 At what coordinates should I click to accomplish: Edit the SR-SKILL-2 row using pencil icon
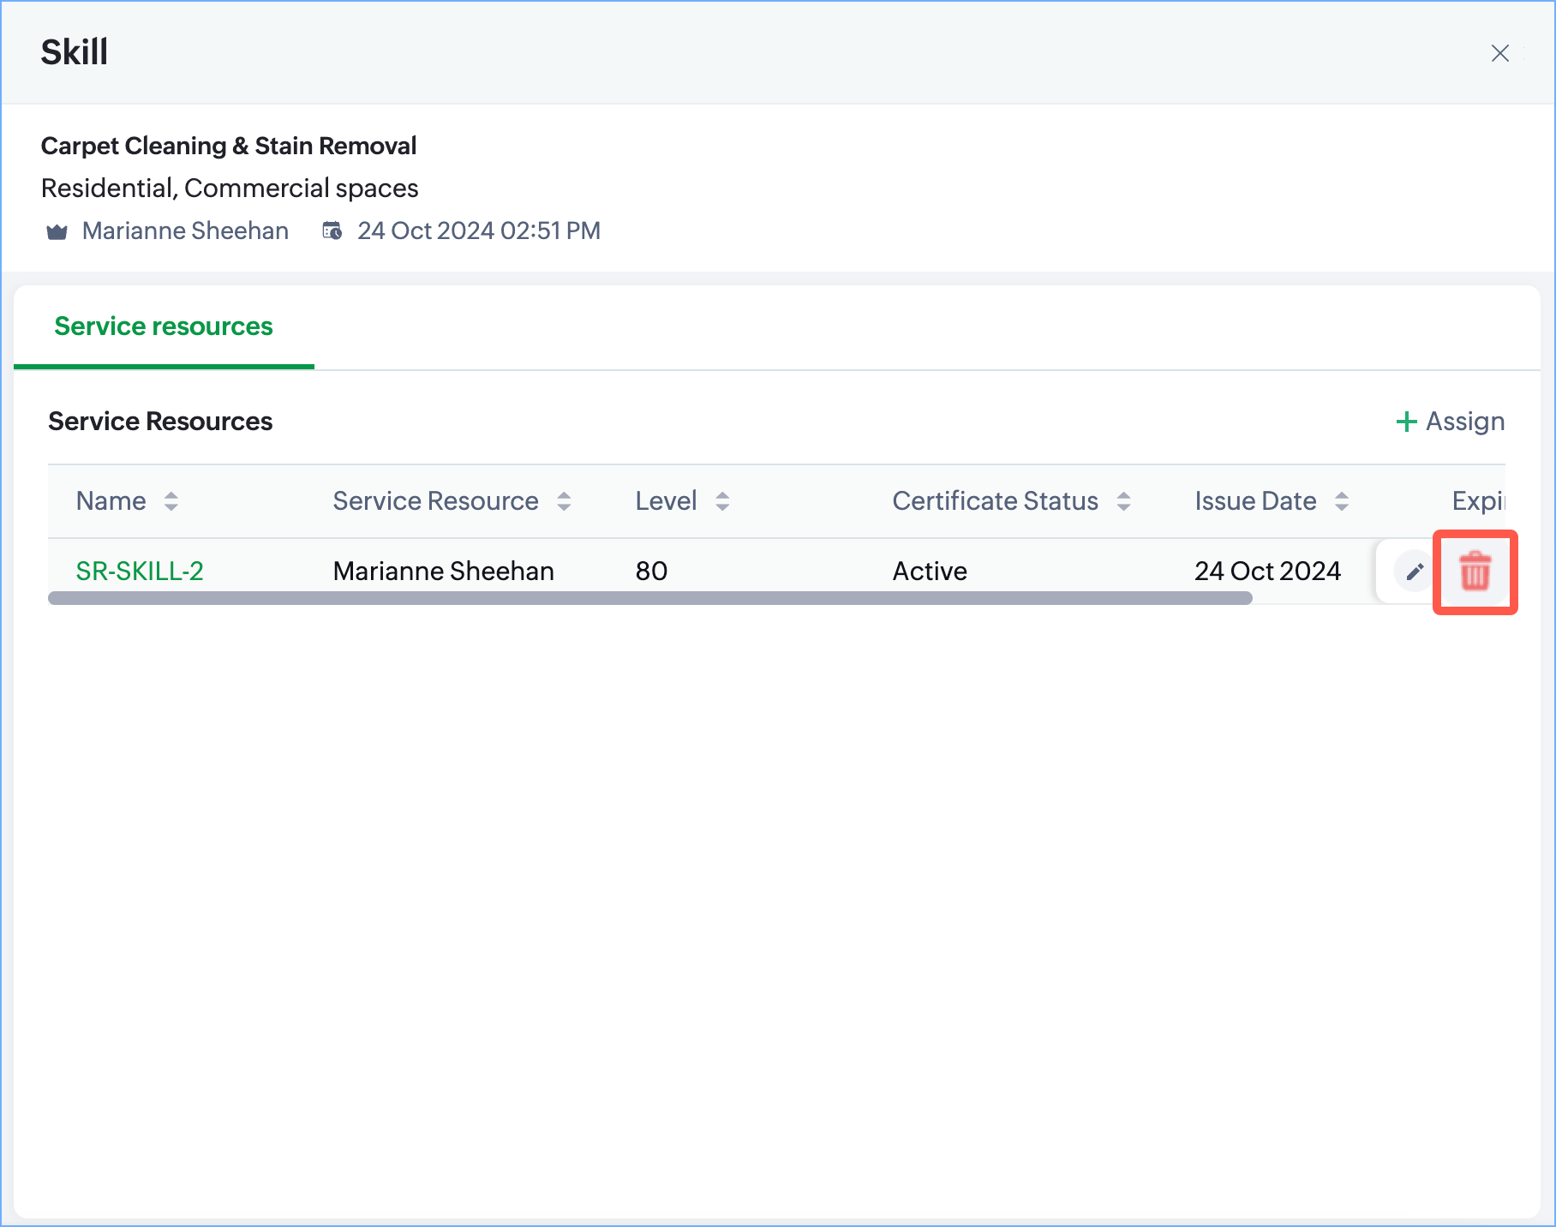(1414, 572)
